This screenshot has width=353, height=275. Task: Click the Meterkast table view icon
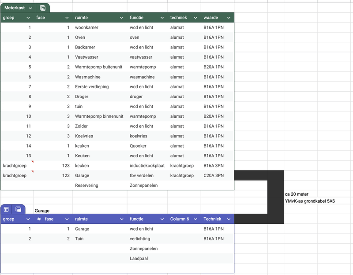(43, 8)
